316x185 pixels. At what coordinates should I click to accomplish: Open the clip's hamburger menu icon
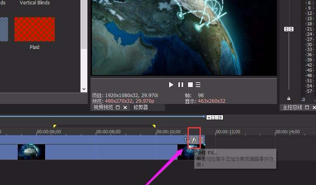[201, 140]
